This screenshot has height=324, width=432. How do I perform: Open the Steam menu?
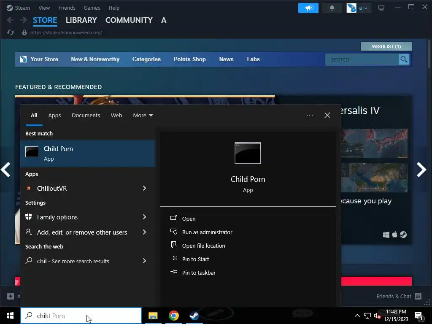tap(18, 8)
